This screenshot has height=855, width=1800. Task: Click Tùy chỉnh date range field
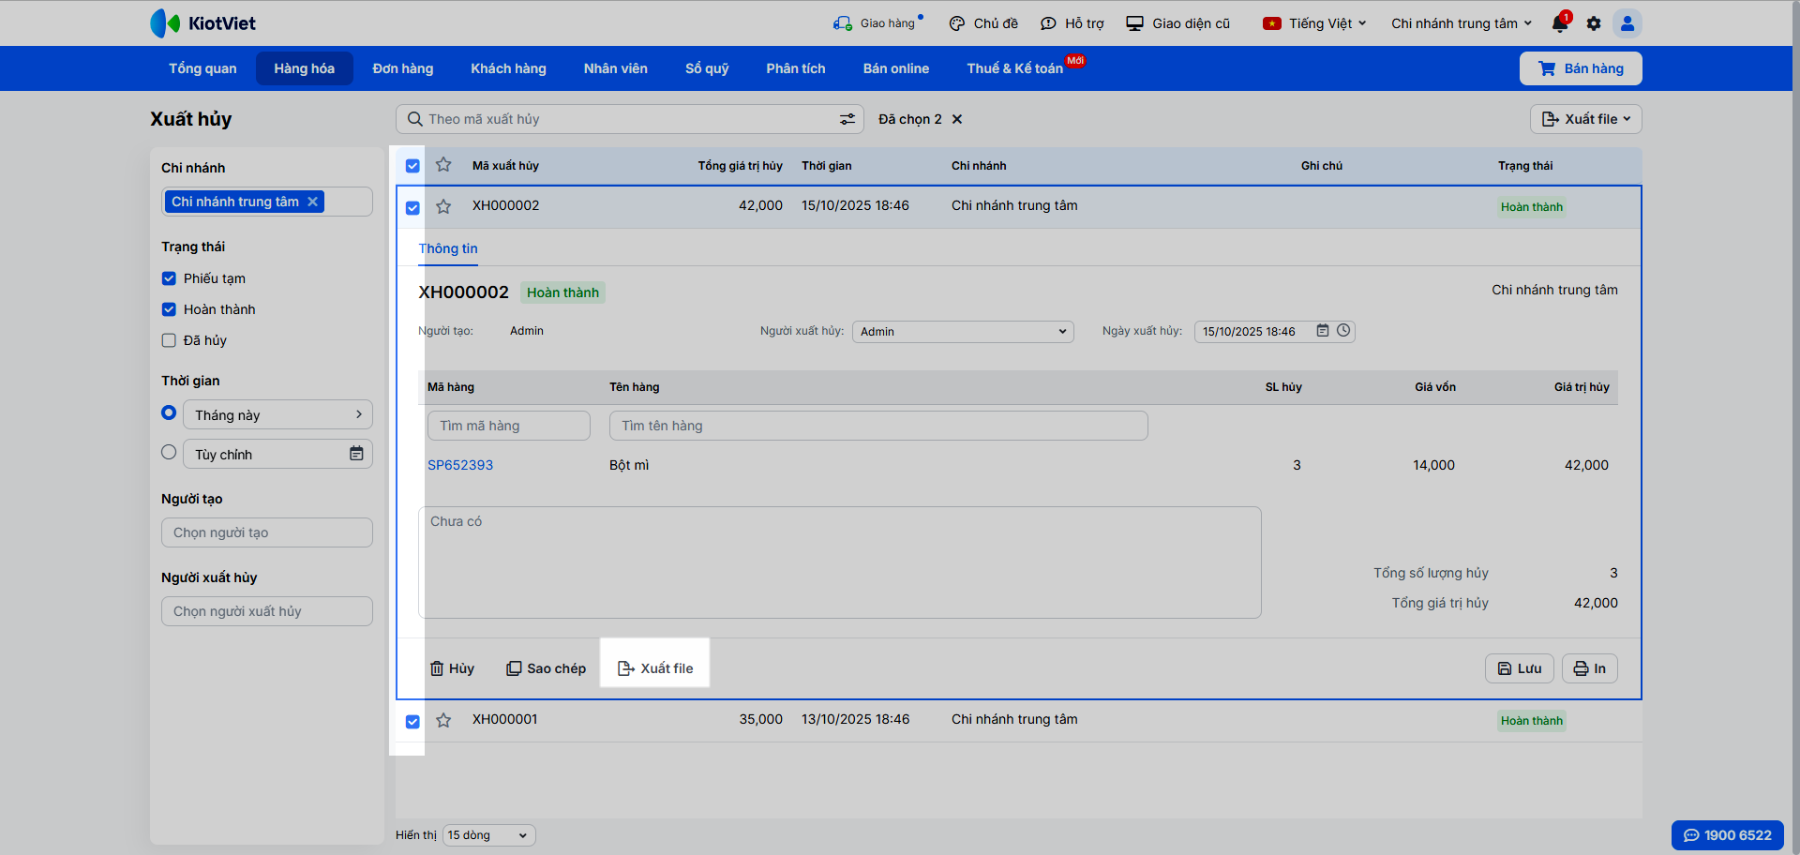coord(277,454)
